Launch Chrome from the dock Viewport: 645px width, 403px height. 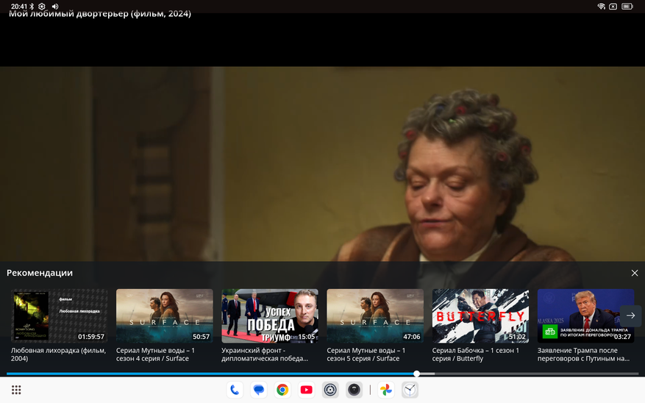pos(282,390)
